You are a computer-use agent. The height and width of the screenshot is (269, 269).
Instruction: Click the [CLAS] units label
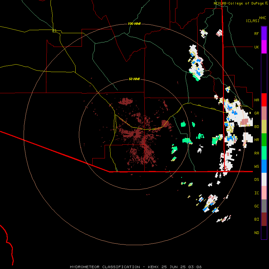(253, 21)
